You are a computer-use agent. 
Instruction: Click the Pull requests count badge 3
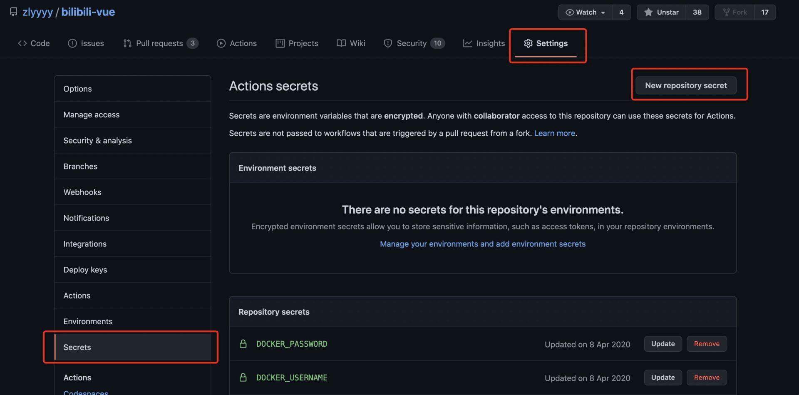tap(192, 43)
